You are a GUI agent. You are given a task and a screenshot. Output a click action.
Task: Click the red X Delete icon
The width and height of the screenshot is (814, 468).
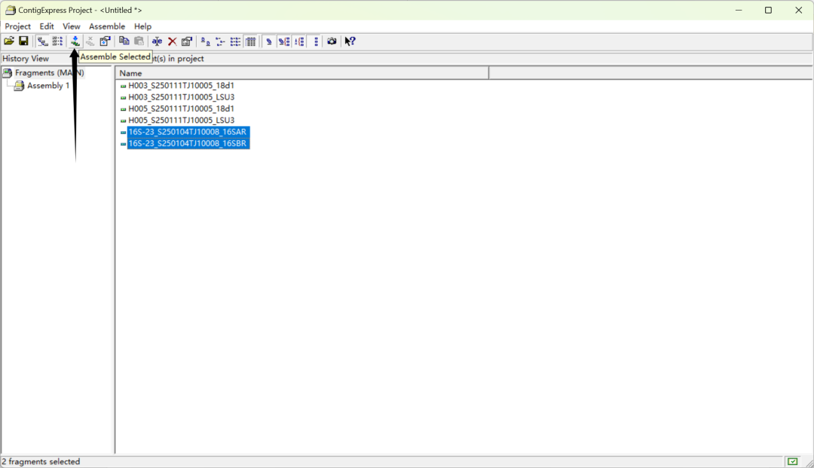pyautogui.click(x=172, y=41)
